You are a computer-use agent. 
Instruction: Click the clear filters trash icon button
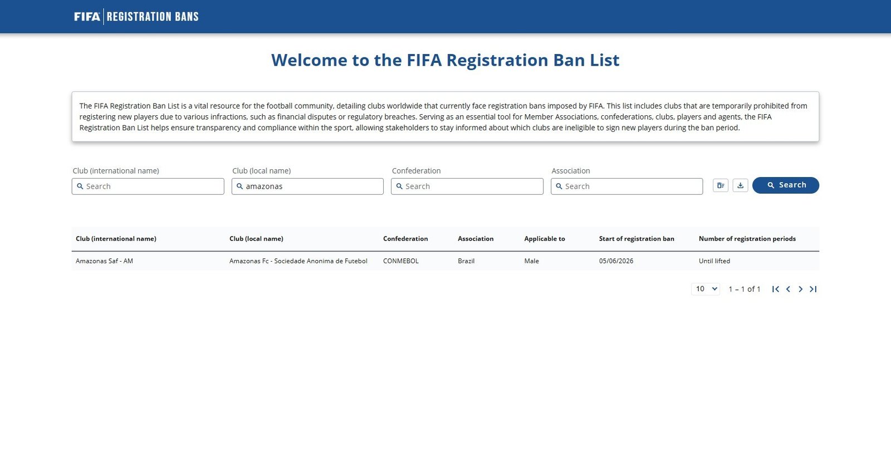(x=721, y=185)
